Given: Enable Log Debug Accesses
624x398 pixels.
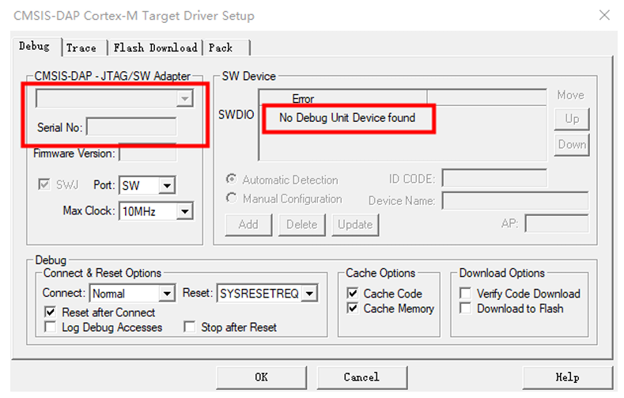Looking at the screenshot, I should point(50,327).
